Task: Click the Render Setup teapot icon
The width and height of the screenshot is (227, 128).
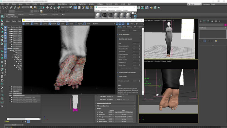Action: click(x=151, y=7)
